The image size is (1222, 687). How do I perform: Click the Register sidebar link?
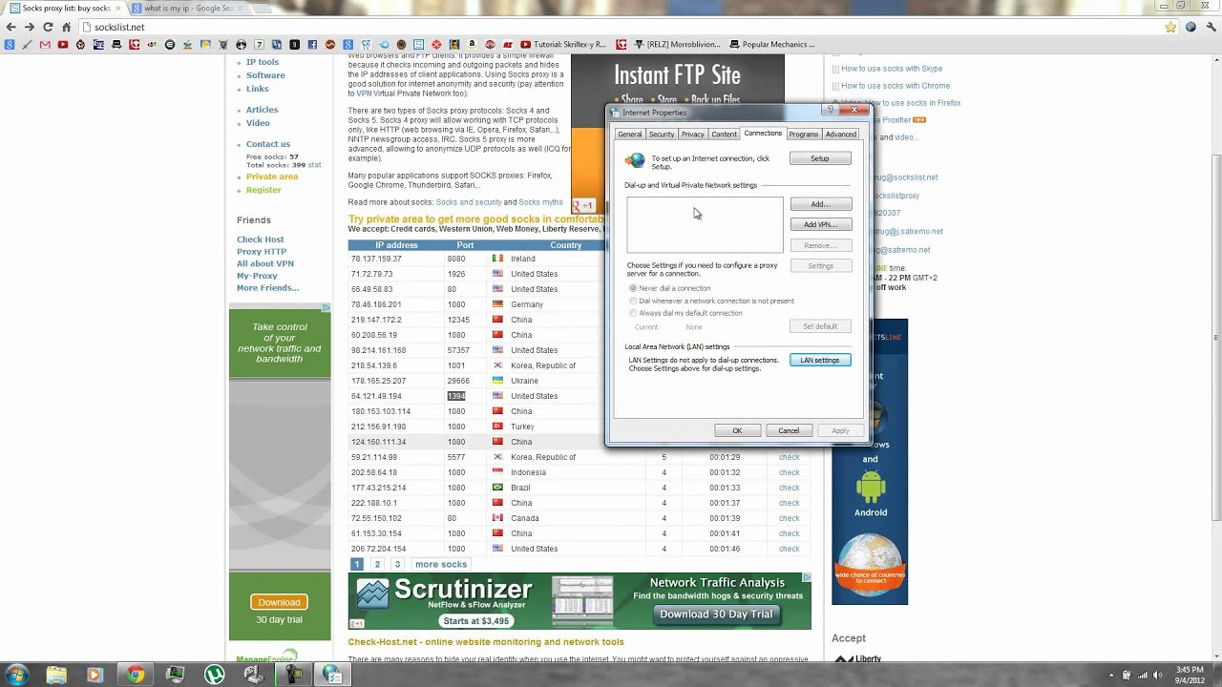263,190
